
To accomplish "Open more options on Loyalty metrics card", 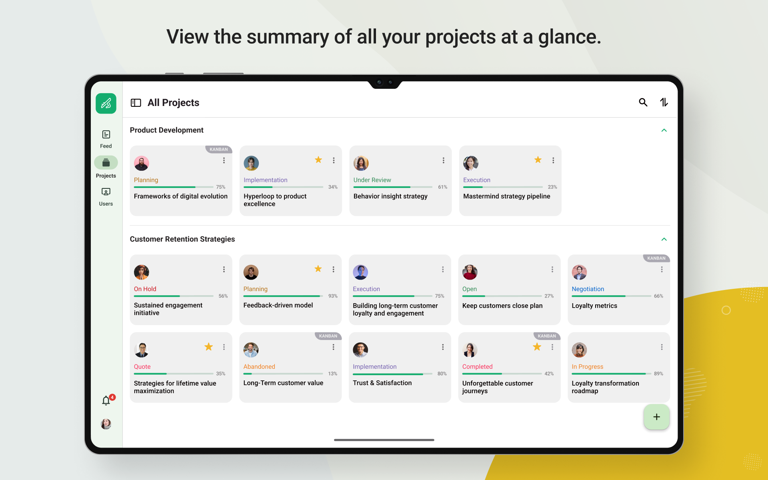I will tap(662, 270).
